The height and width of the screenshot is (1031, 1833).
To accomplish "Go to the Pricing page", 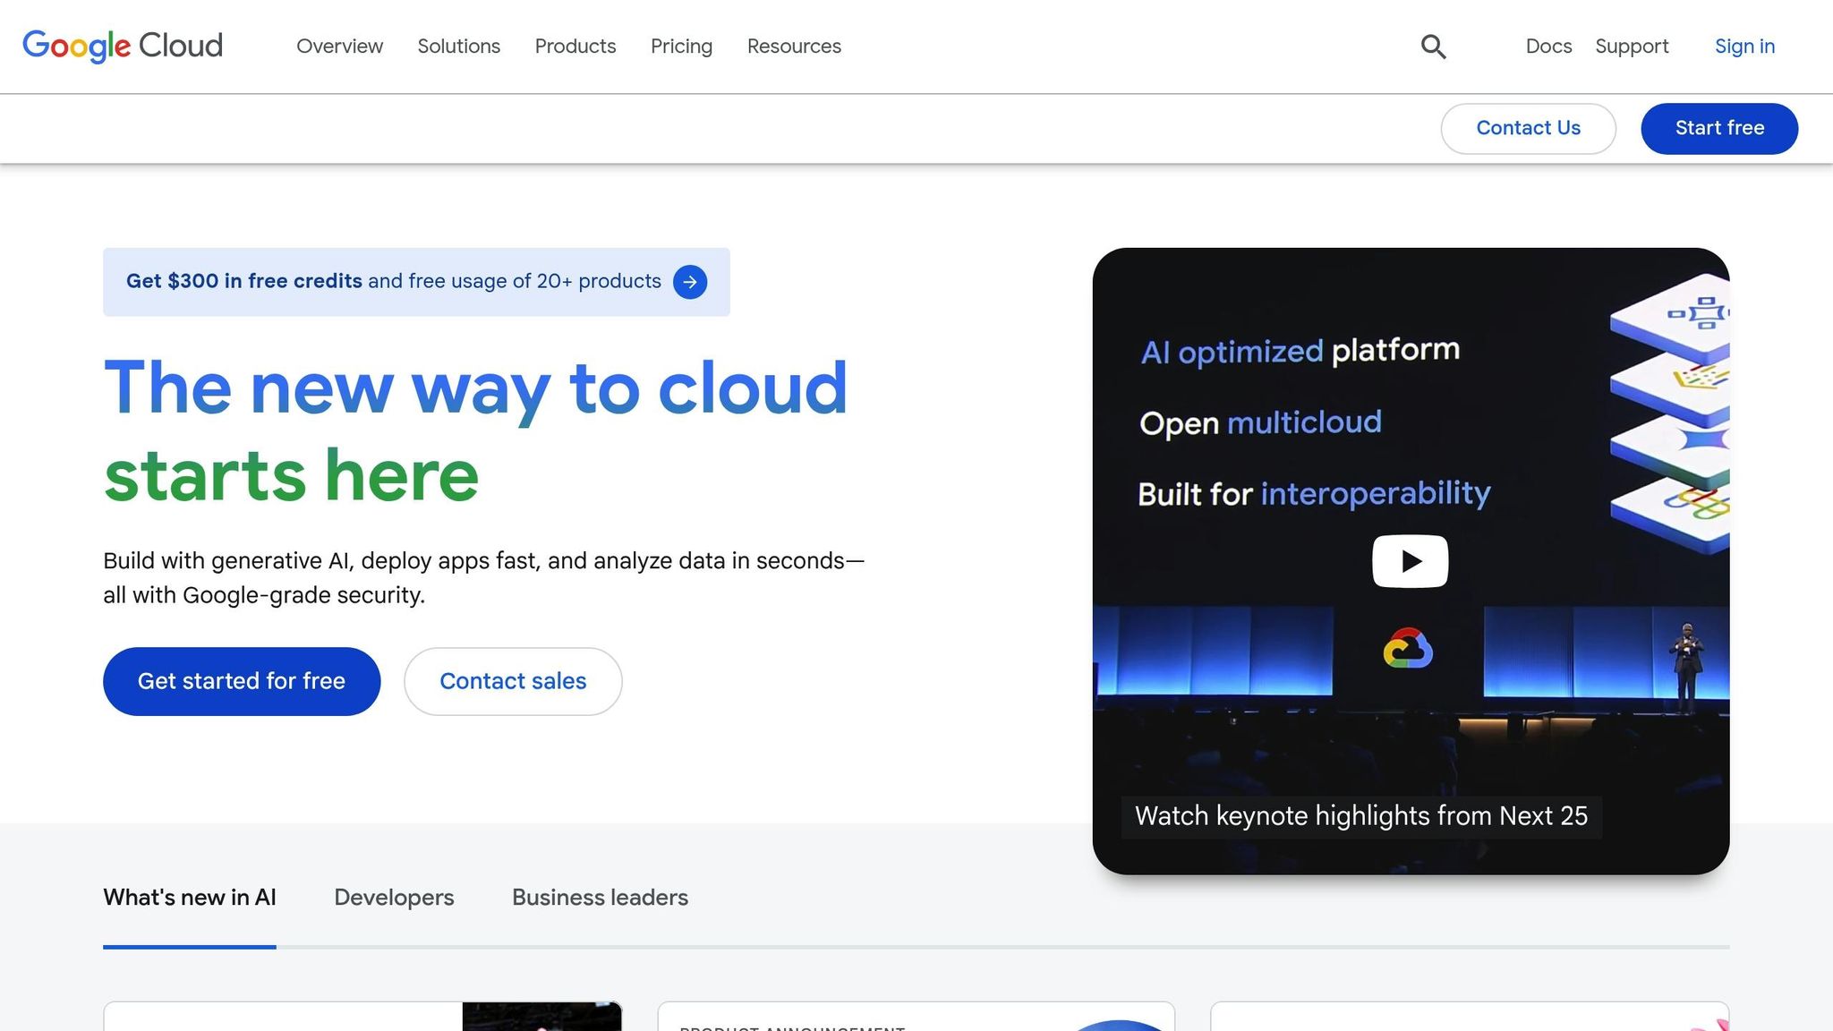I will 681,47.
